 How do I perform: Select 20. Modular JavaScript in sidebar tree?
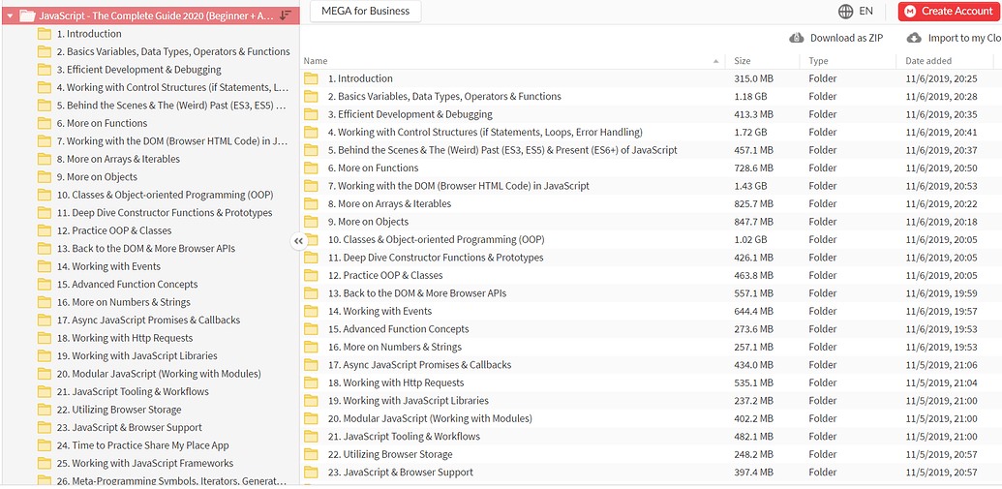click(x=159, y=374)
